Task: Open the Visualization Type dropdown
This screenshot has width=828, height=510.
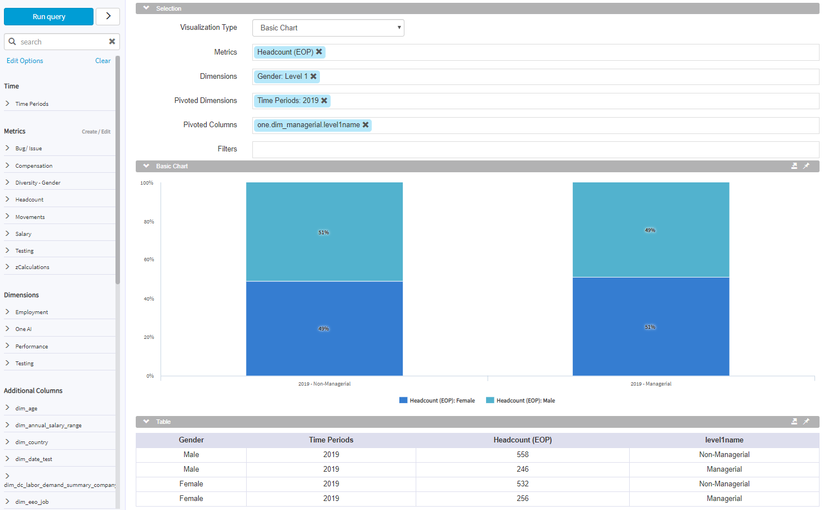Action: click(328, 28)
